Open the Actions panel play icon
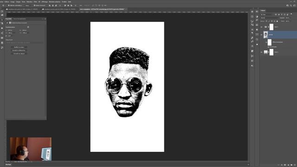 2,28
